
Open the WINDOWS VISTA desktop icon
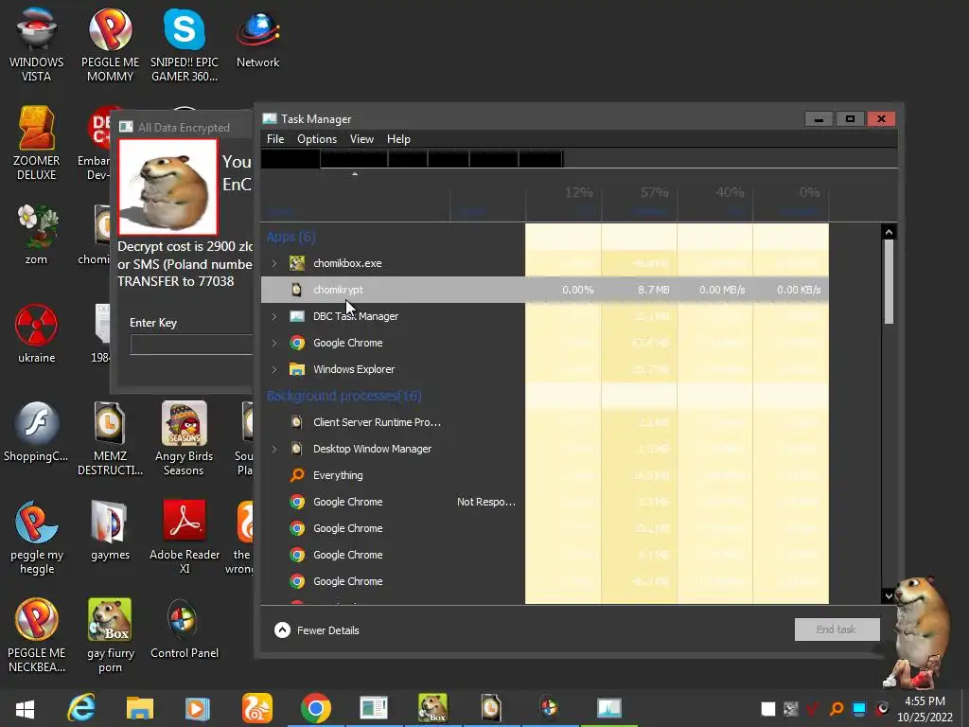37,44
